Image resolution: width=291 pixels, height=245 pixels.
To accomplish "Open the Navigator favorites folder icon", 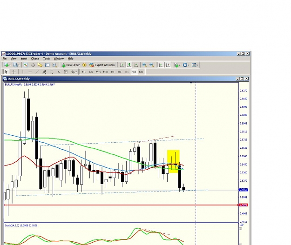I will click(x=40, y=65).
